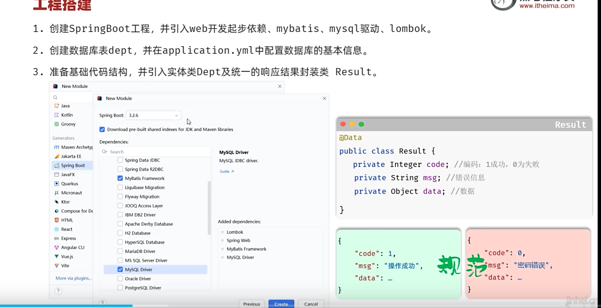This screenshot has width=601, height=308.
Task: Choose the Vue.js generator icon
Action: coord(57,256)
